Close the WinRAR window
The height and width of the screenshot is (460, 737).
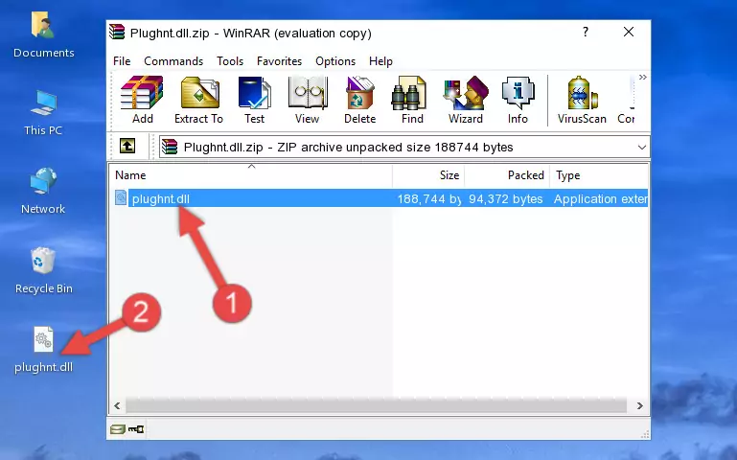point(629,32)
